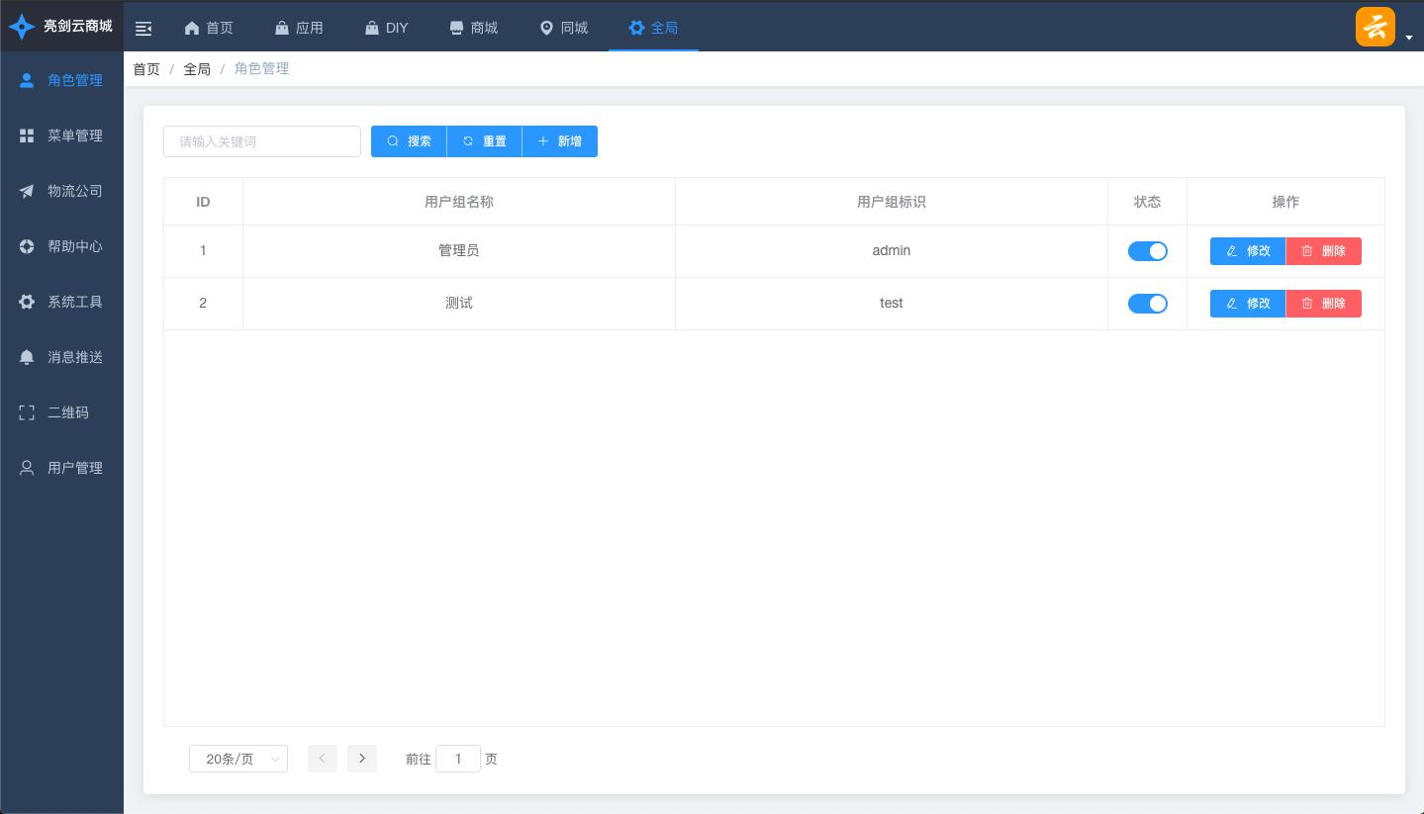Open 菜单管理 in the sidebar
The image size is (1424, 814).
tap(61, 136)
